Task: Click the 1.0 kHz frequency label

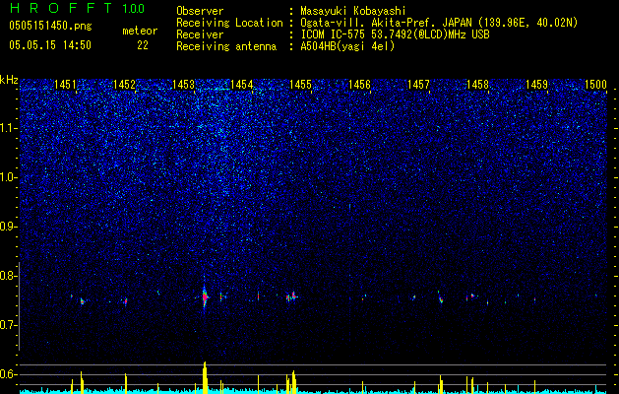Action: [8, 177]
